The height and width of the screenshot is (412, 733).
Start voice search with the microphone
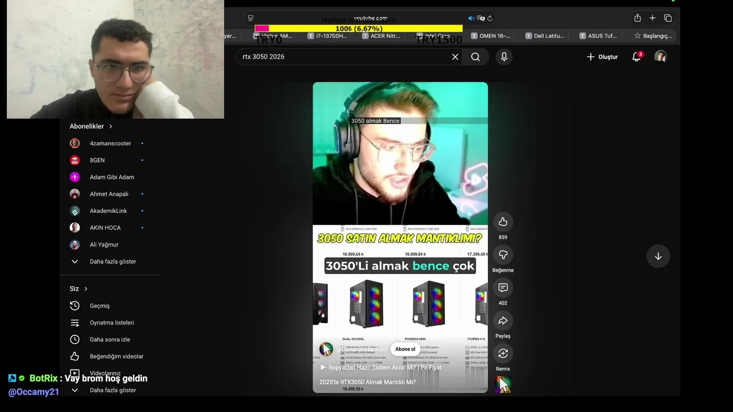[504, 57]
